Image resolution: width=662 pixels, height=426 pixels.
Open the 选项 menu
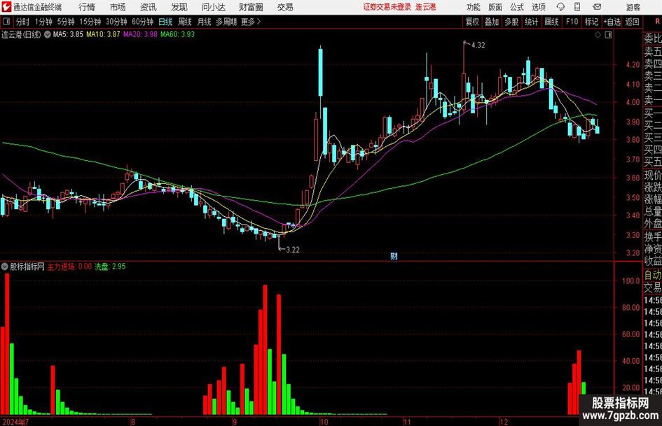tap(538, 7)
